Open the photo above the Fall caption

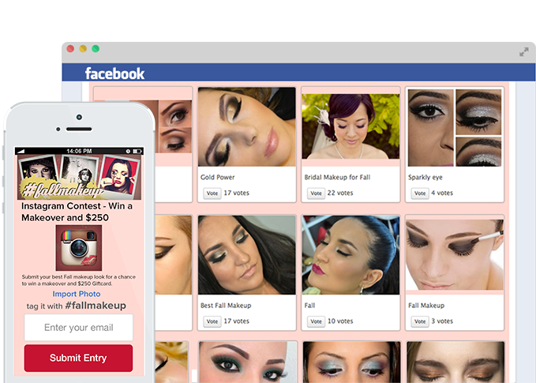coord(350,255)
